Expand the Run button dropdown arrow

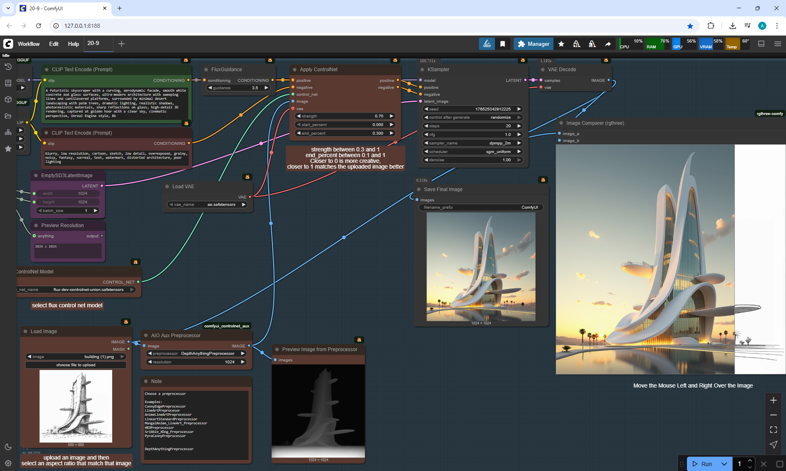tap(724, 464)
